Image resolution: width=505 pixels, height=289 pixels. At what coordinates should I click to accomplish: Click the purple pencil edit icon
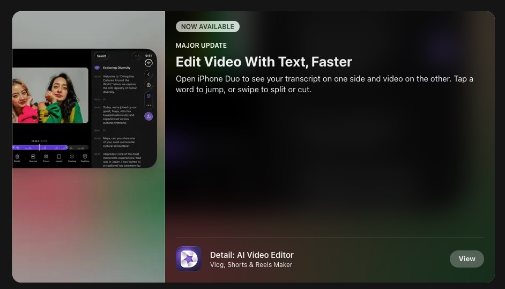[x=148, y=96]
